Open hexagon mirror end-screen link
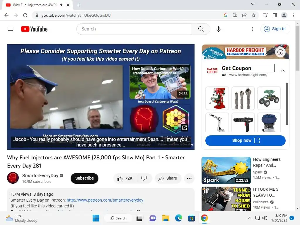The width and height of the screenshot is (300, 225). pyautogui.click(x=176, y=119)
